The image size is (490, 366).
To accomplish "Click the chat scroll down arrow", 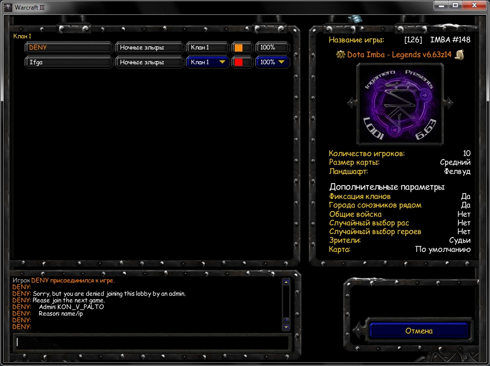I will tap(286, 327).
